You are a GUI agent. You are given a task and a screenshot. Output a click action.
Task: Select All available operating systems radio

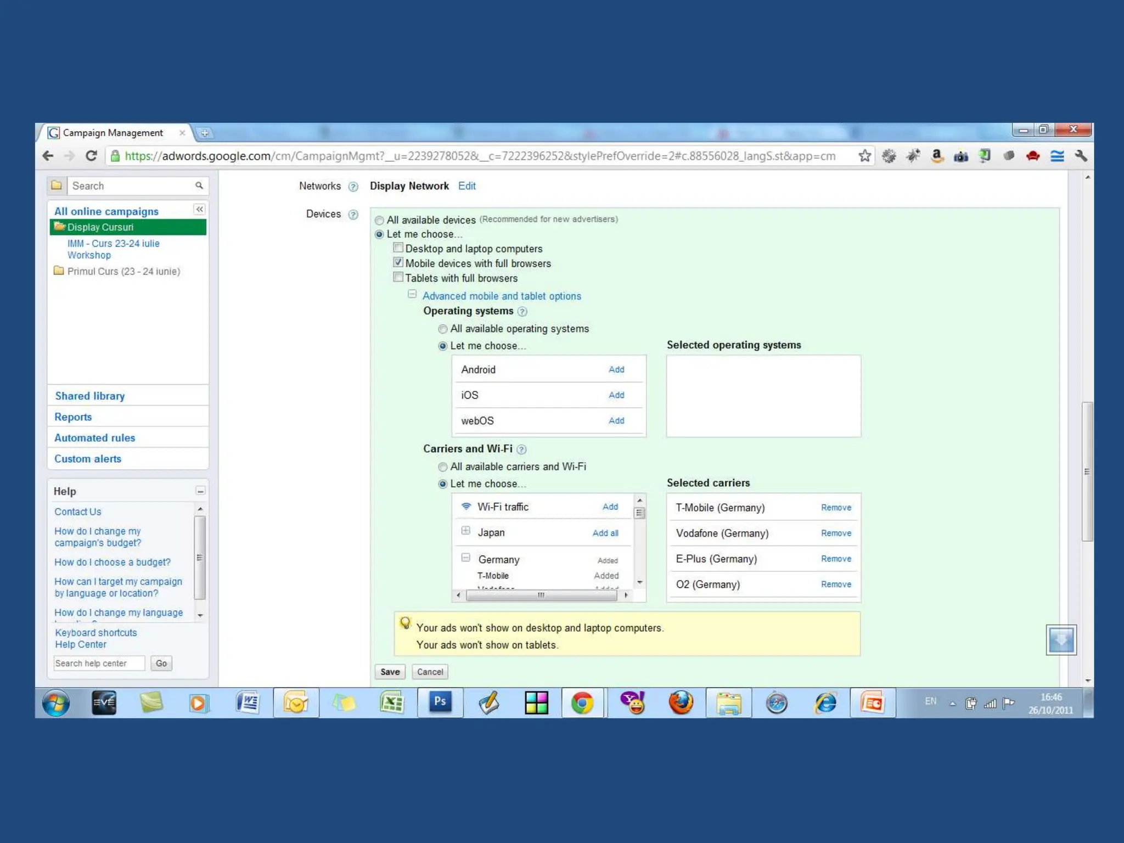click(x=443, y=329)
